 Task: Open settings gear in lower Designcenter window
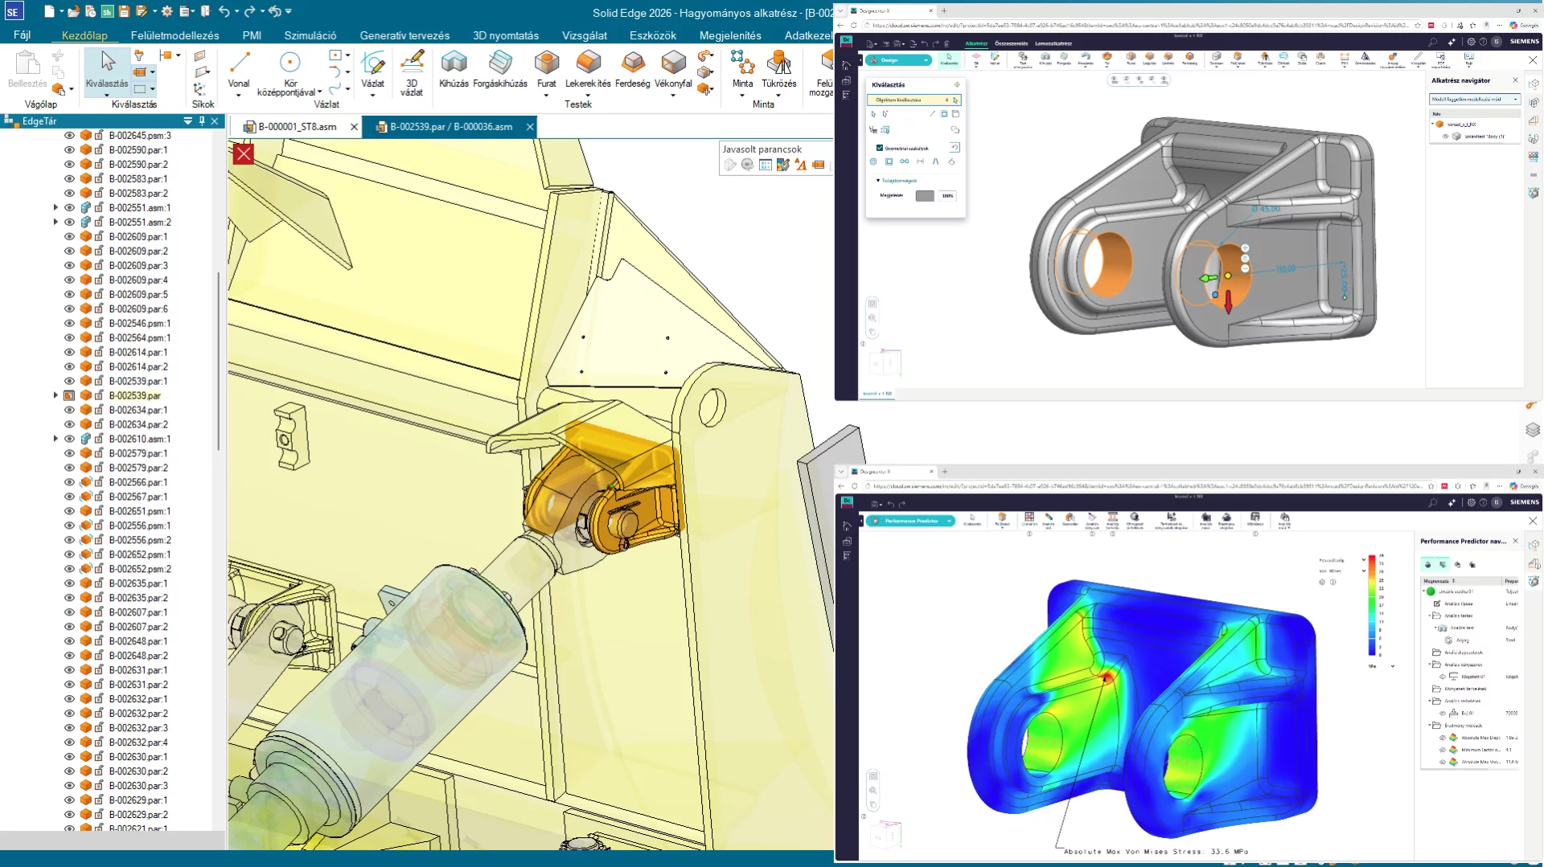click(1471, 502)
